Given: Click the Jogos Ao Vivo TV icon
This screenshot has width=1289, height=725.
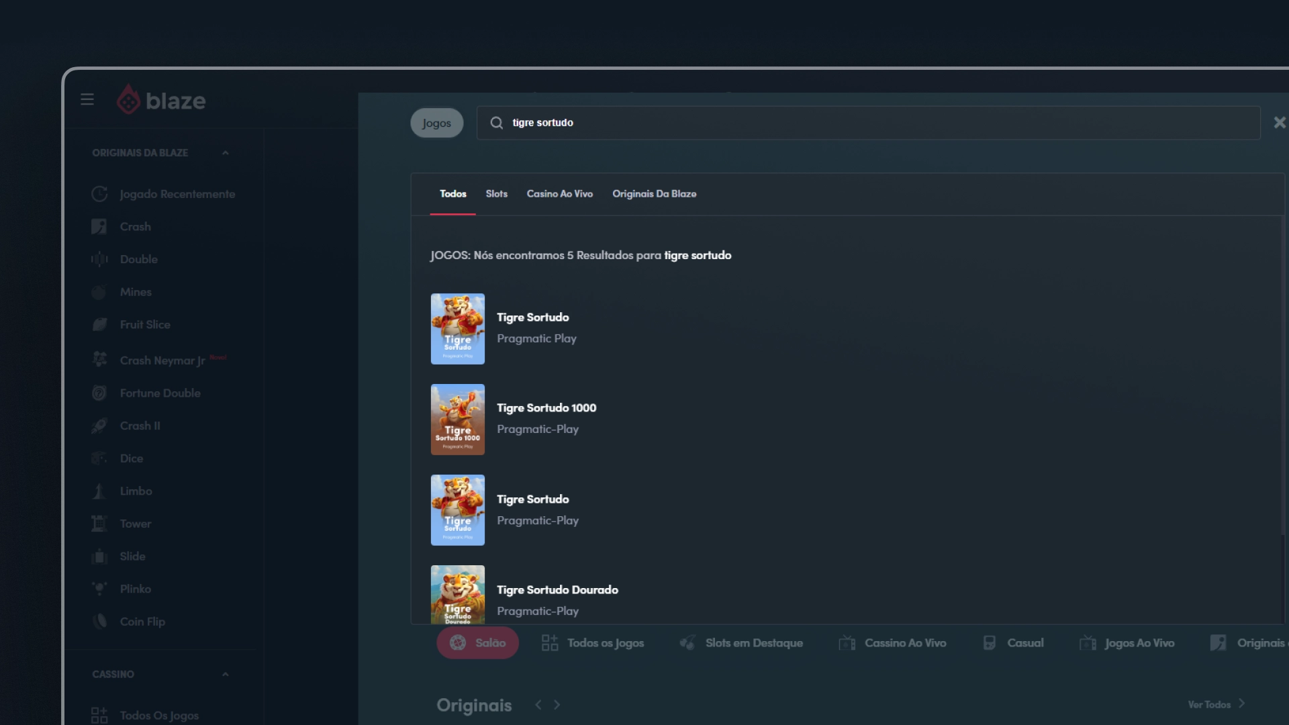Looking at the screenshot, I should [1088, 643].
